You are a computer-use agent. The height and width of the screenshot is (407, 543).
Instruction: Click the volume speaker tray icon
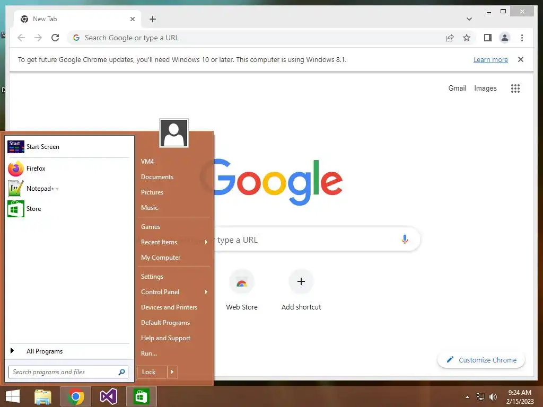(x=493, y=397)
